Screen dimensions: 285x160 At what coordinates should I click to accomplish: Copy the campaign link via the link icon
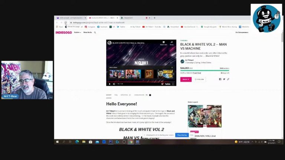(x=228, y=79)
